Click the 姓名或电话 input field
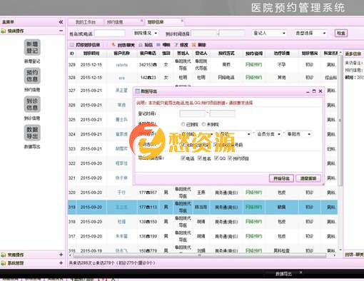364x281 pixels. [x=110, y=34]
